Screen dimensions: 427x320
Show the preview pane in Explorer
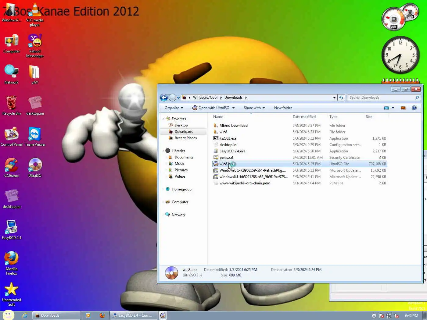403,108
